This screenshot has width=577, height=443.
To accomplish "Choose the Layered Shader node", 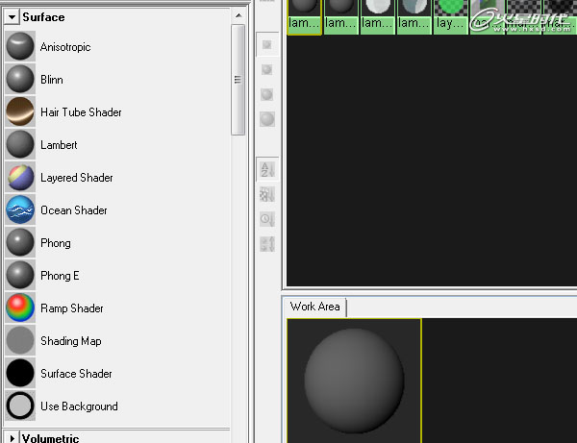I will click(60, 178).
